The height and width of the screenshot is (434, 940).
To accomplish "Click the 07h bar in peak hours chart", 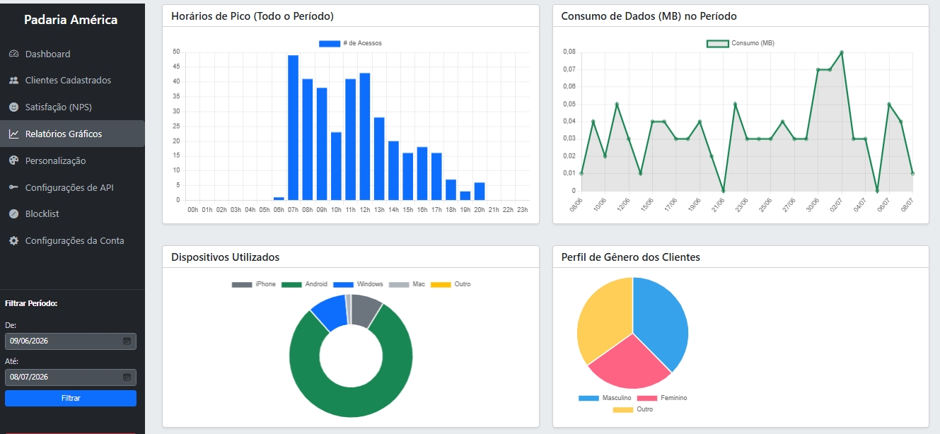I will point(293,127).
